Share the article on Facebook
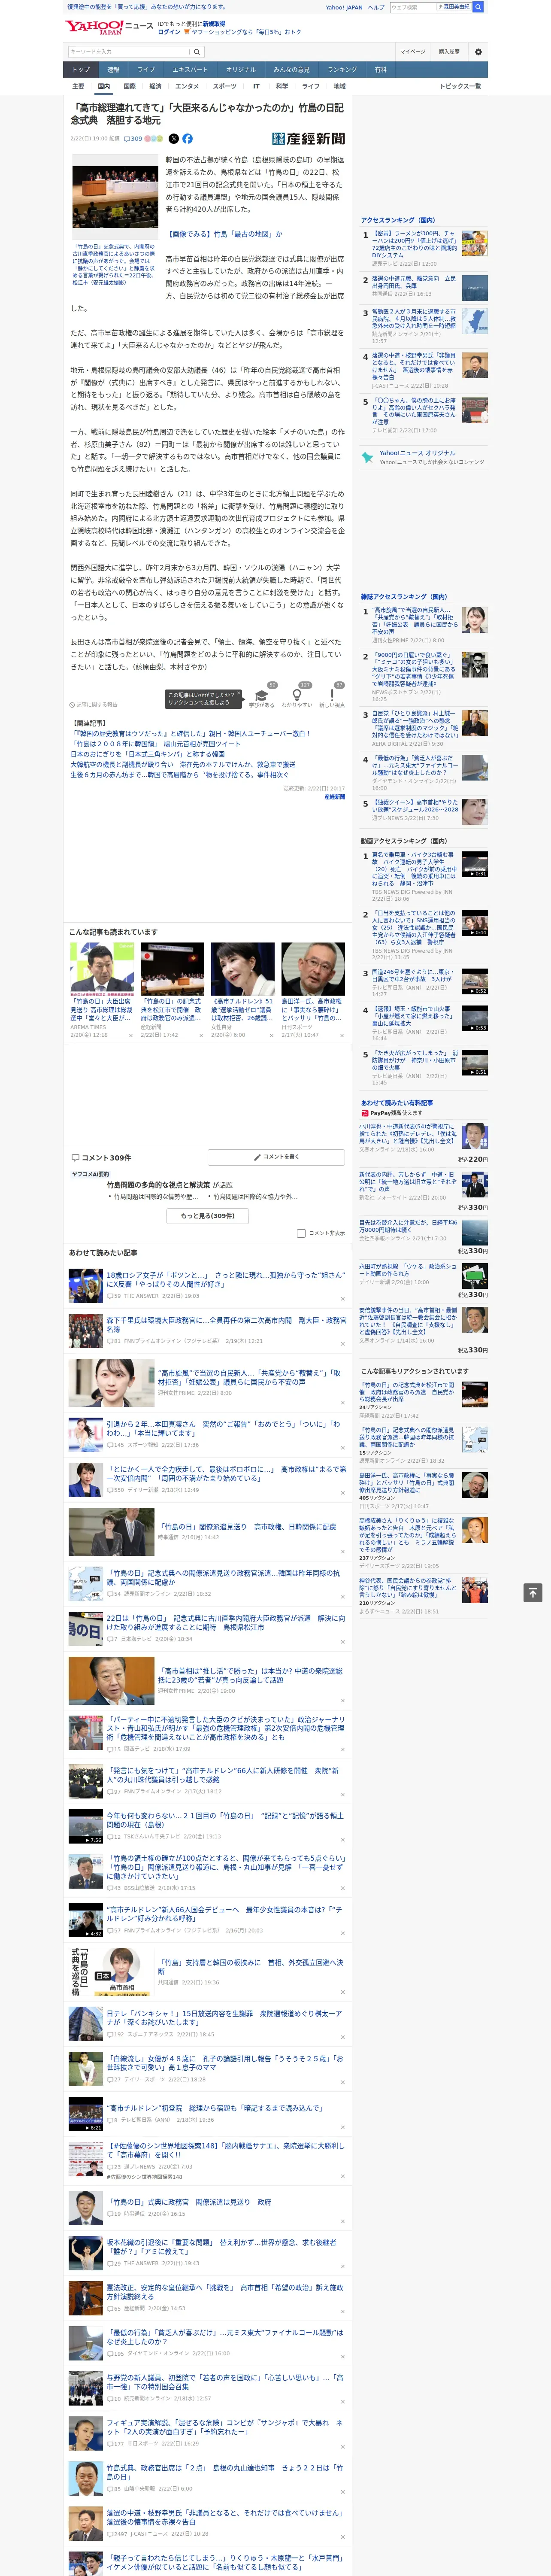The width and height of the screenshot is (551, 2576). point(187,139)
